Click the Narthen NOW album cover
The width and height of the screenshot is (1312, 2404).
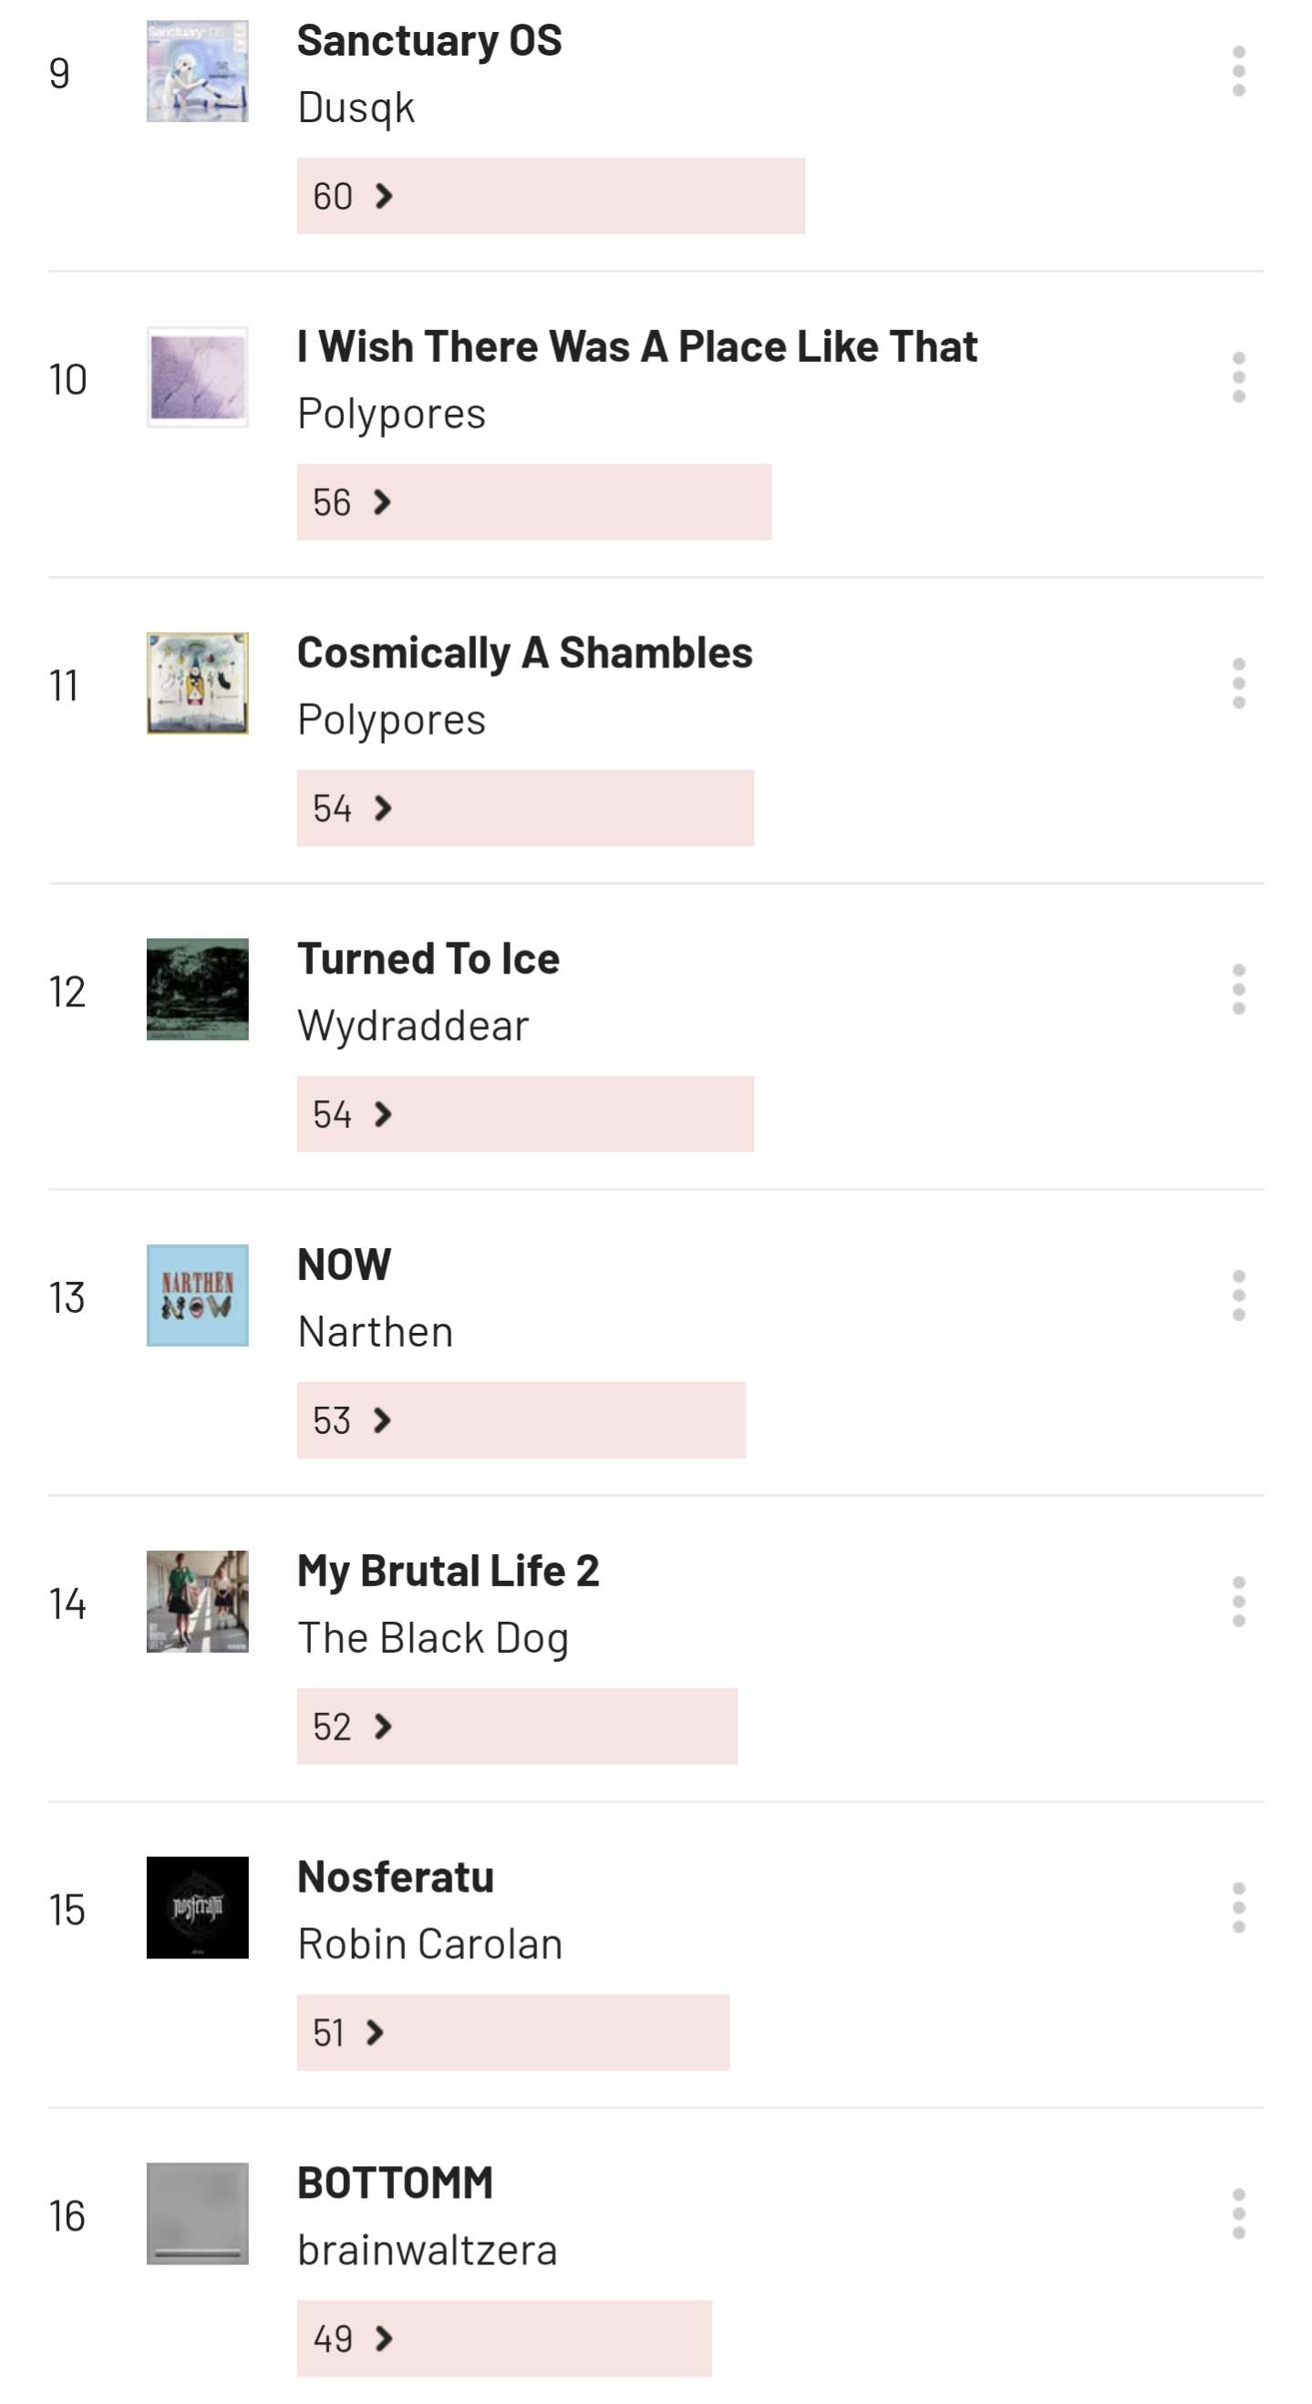click(x=198, y=1295)
